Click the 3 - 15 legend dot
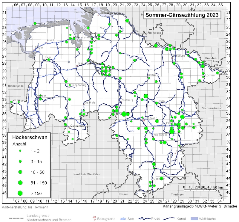The height and width of the screenshot is (222, 239). (20, 161)
